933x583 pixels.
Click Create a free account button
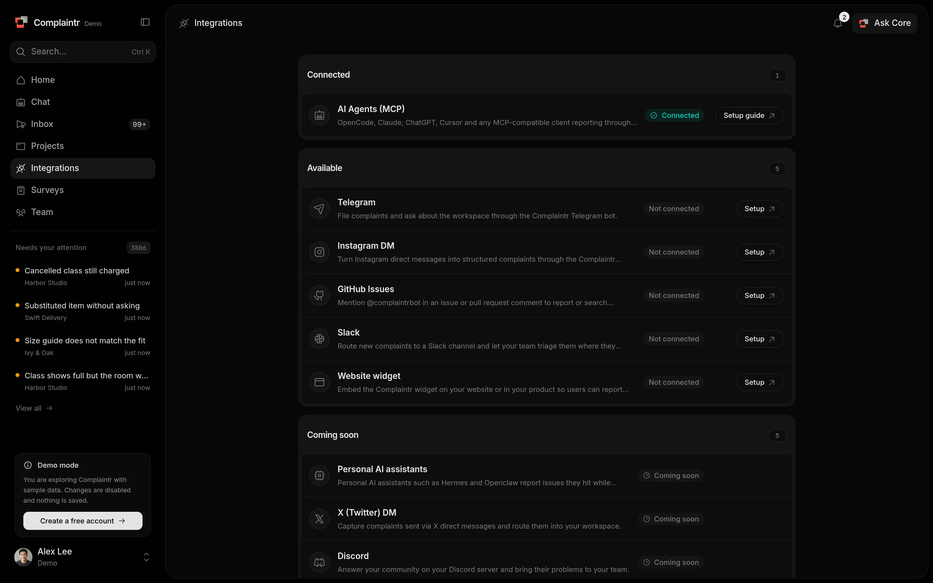click(83, 520)
